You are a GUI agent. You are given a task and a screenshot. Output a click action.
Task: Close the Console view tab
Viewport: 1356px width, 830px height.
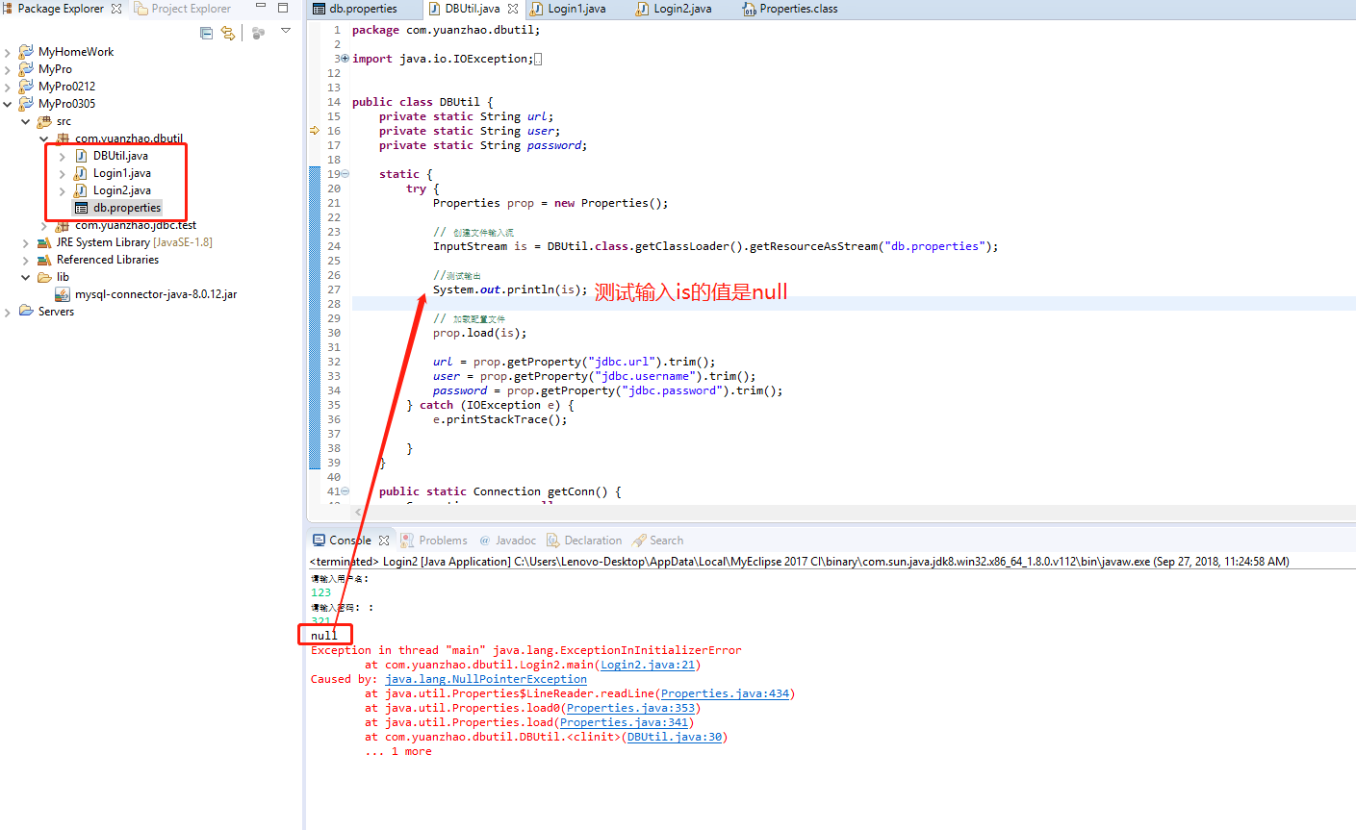pyautogui.click(x=384, y=541)
